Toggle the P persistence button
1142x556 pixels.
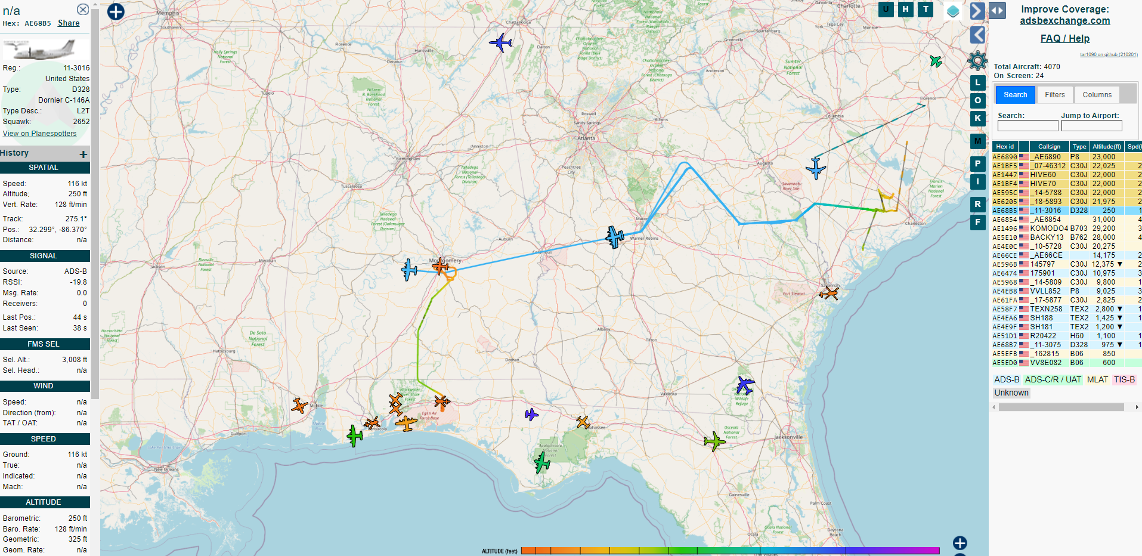click(x=977, y=163)
